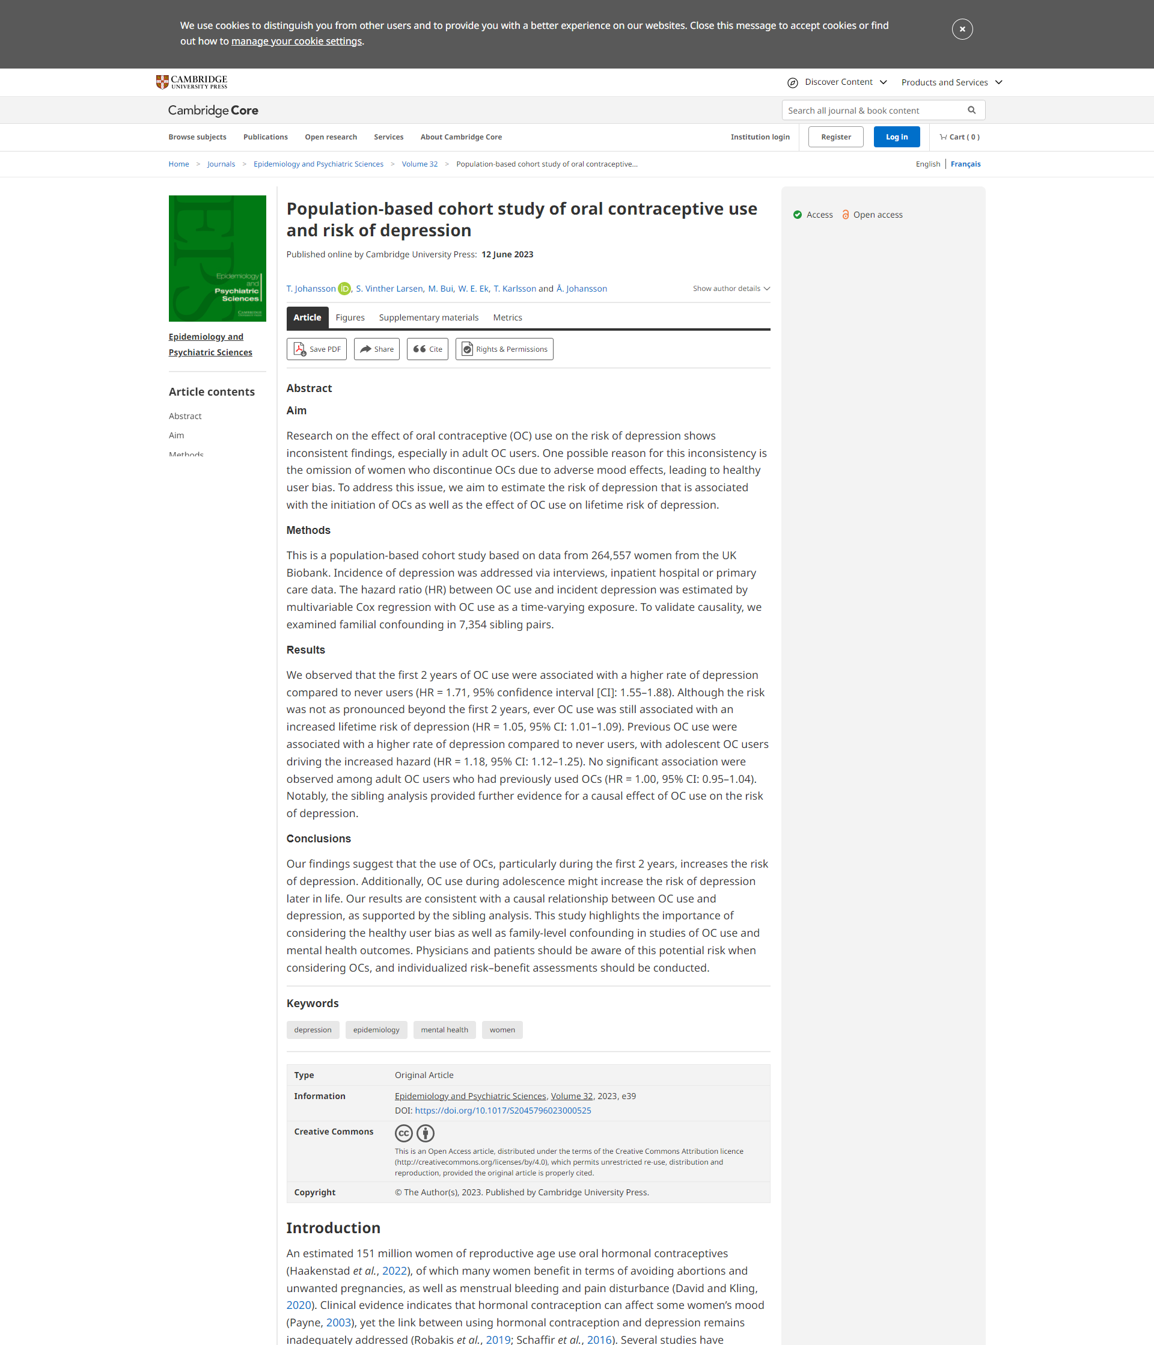Click the green Access check icon

click(x=797, y=215)
